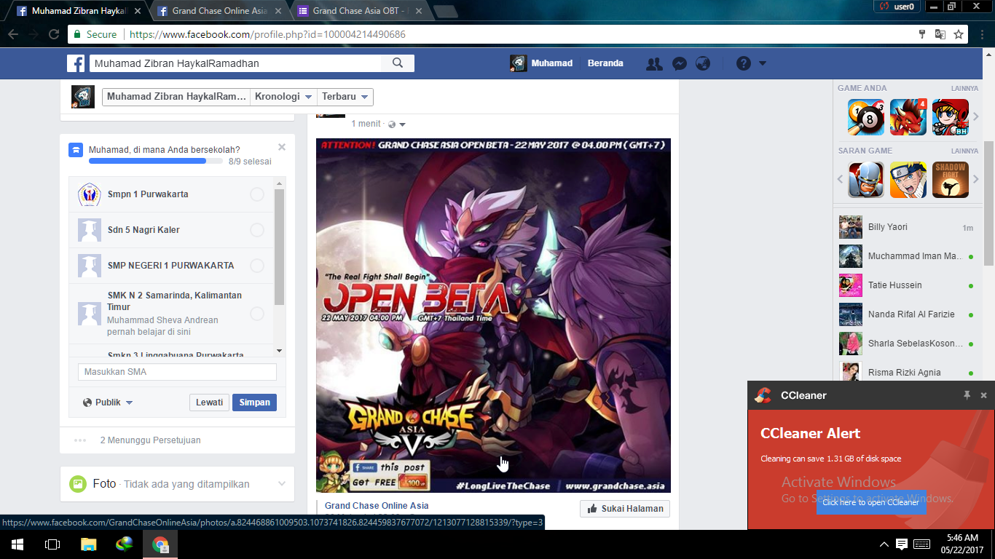Click the Sukai Halaman button
The height and width of the screenshot is (559, 995).
point(625,509)
